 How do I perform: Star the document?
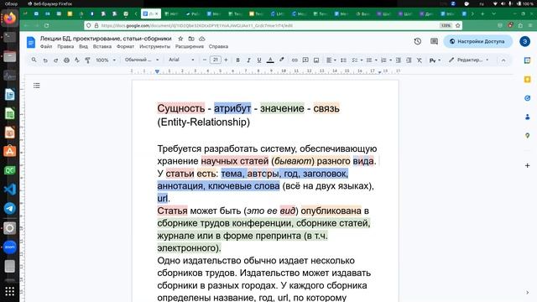click(180, 39)
